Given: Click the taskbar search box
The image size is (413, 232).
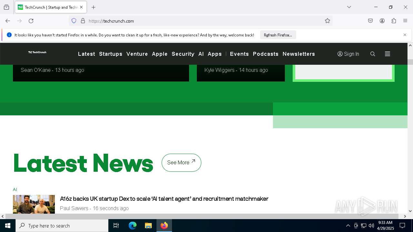Looking at the screenshot, I should pyautogui.click(x=62, y=226).
